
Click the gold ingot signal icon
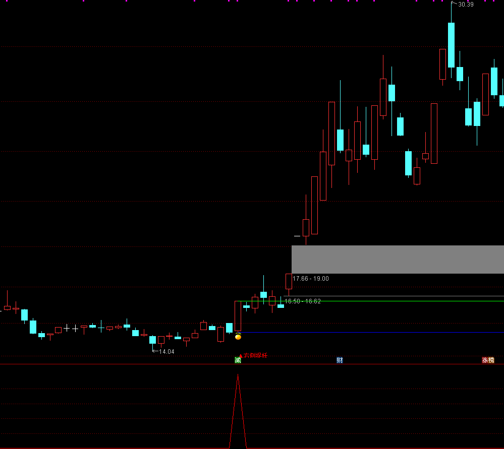coord(238,336)
